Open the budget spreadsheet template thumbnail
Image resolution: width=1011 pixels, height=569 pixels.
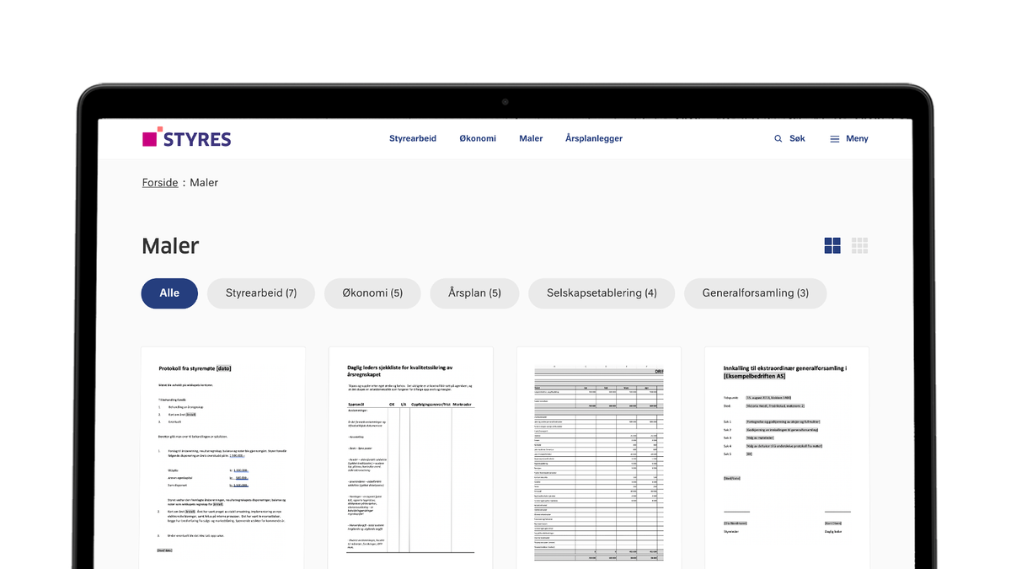599,458
